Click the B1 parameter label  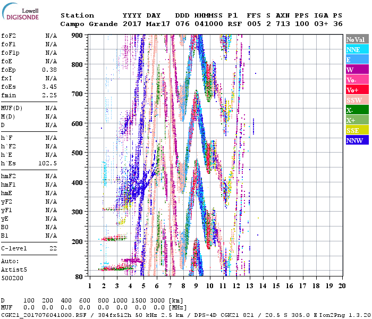[4, 236]
